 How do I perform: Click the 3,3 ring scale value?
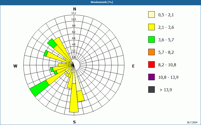[74, 51]
